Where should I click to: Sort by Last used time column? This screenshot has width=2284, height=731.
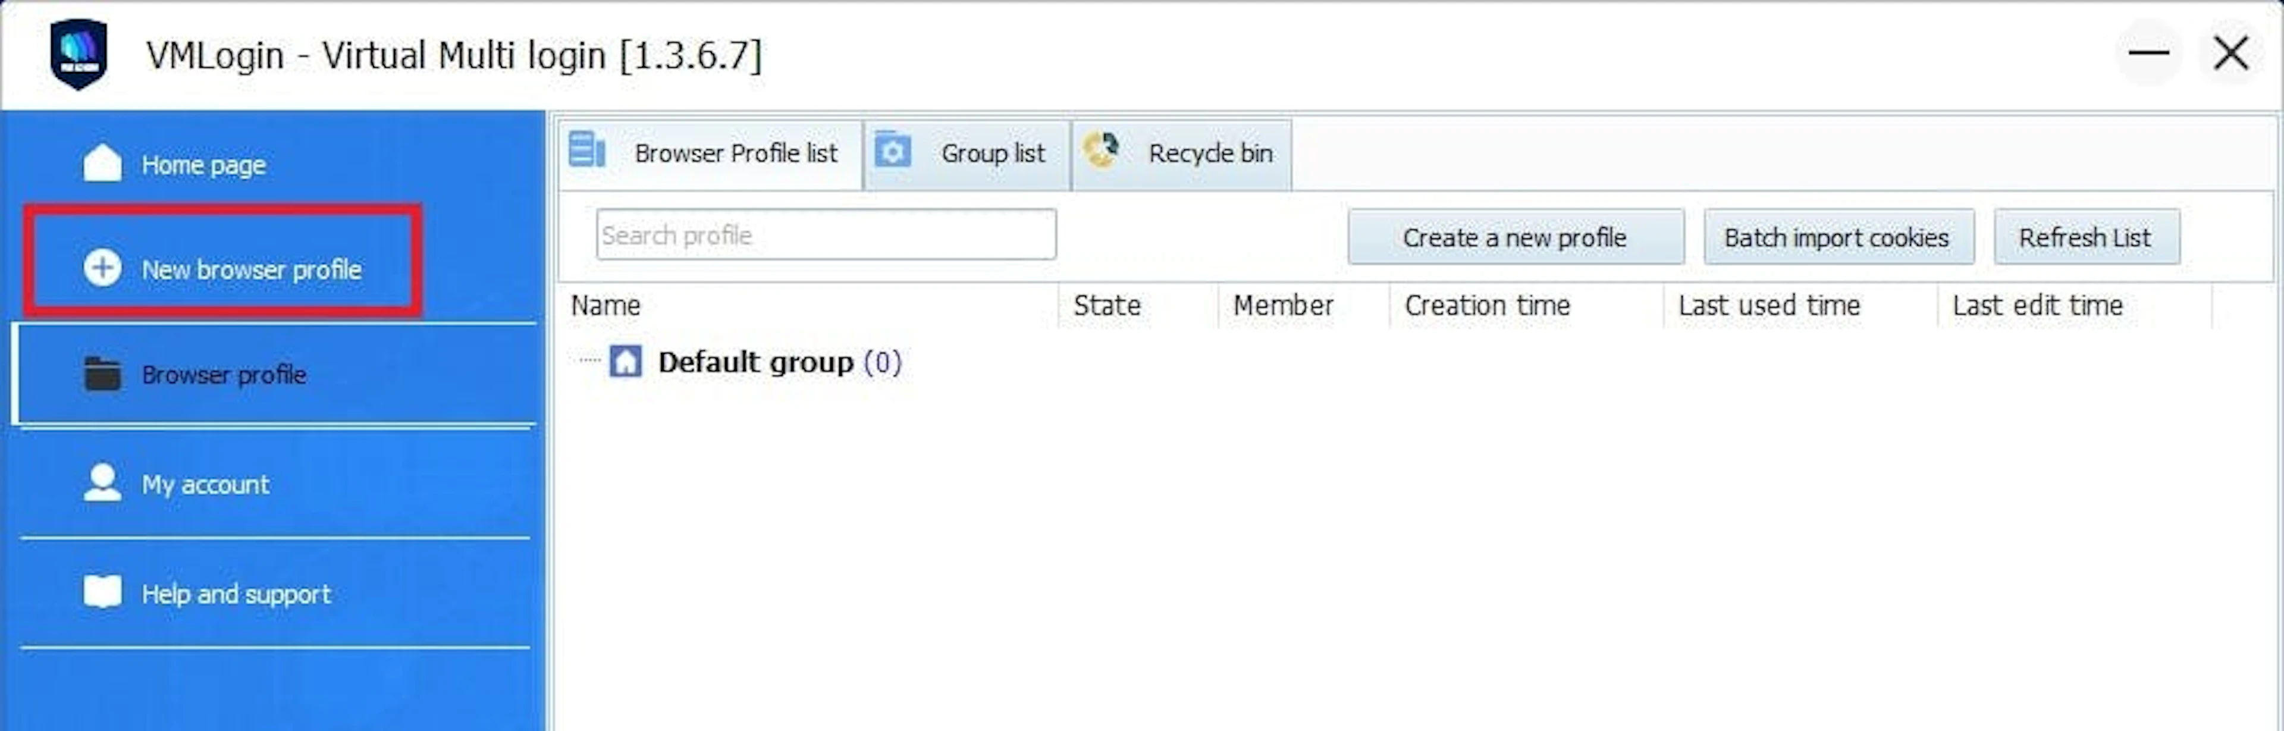click(1801, 305)
